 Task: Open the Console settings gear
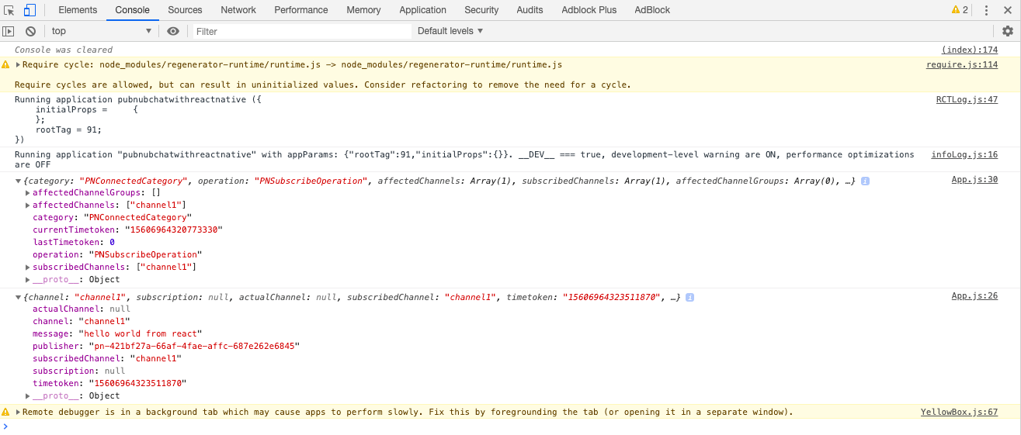1008,31
